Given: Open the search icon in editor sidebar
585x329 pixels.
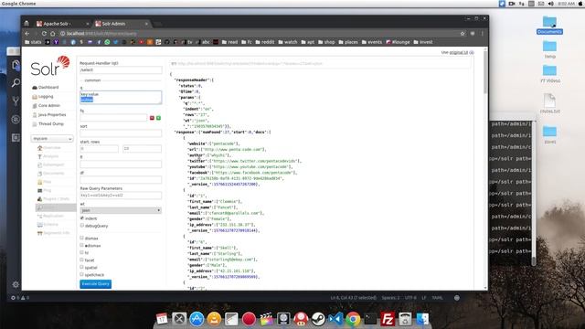Looking at the screenshot, I should [x=16, y=83].
